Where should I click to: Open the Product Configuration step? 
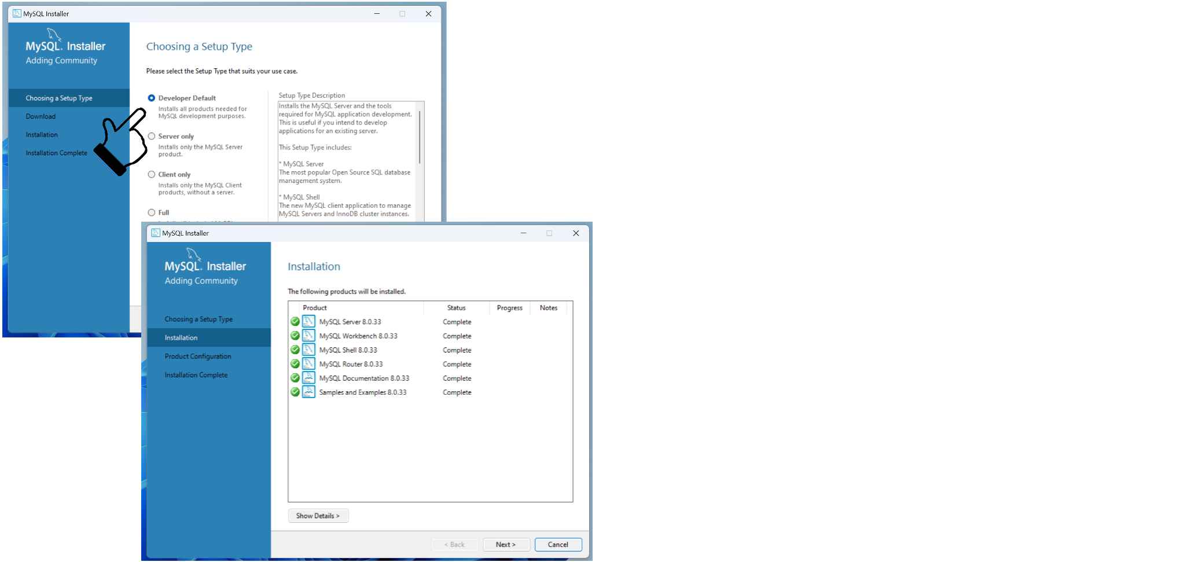(x=198, y=357)
